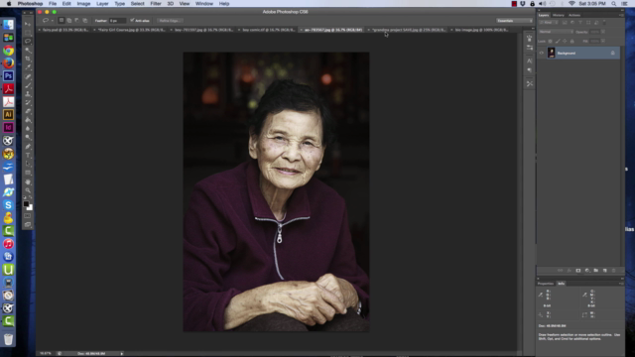Toggle lock image pixels brush icon
This screenshot has height=357, width=635.
tap(558, 42)
